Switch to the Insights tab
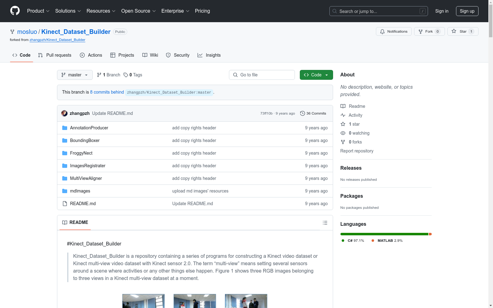 click(x=209, y=55)
